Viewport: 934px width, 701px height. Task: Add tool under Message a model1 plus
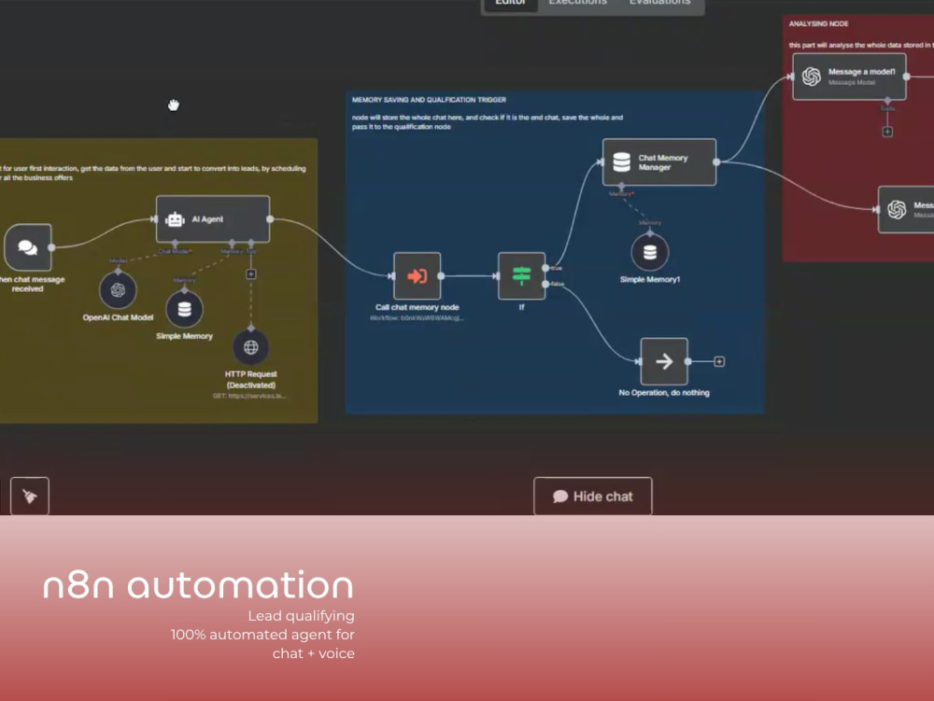click(887, 133)
